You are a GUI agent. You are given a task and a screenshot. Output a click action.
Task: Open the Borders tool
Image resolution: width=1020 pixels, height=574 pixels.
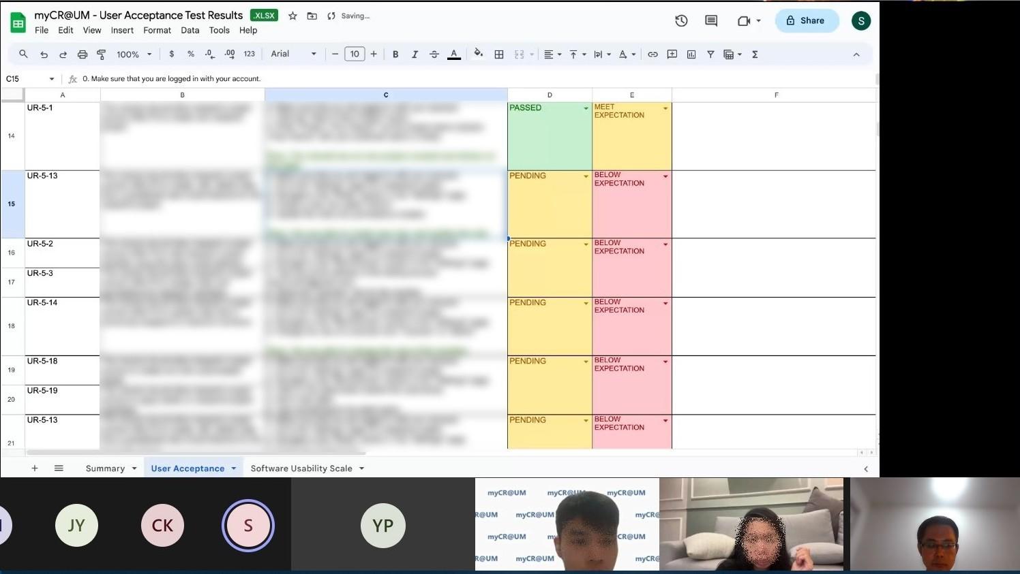click(499, 54)
